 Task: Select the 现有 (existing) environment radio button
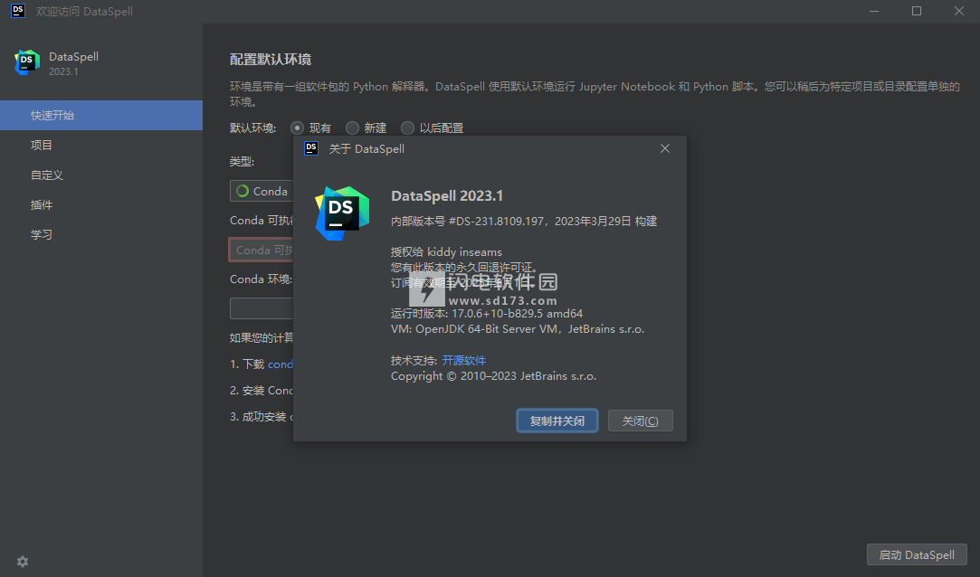(x=298, y=128)
